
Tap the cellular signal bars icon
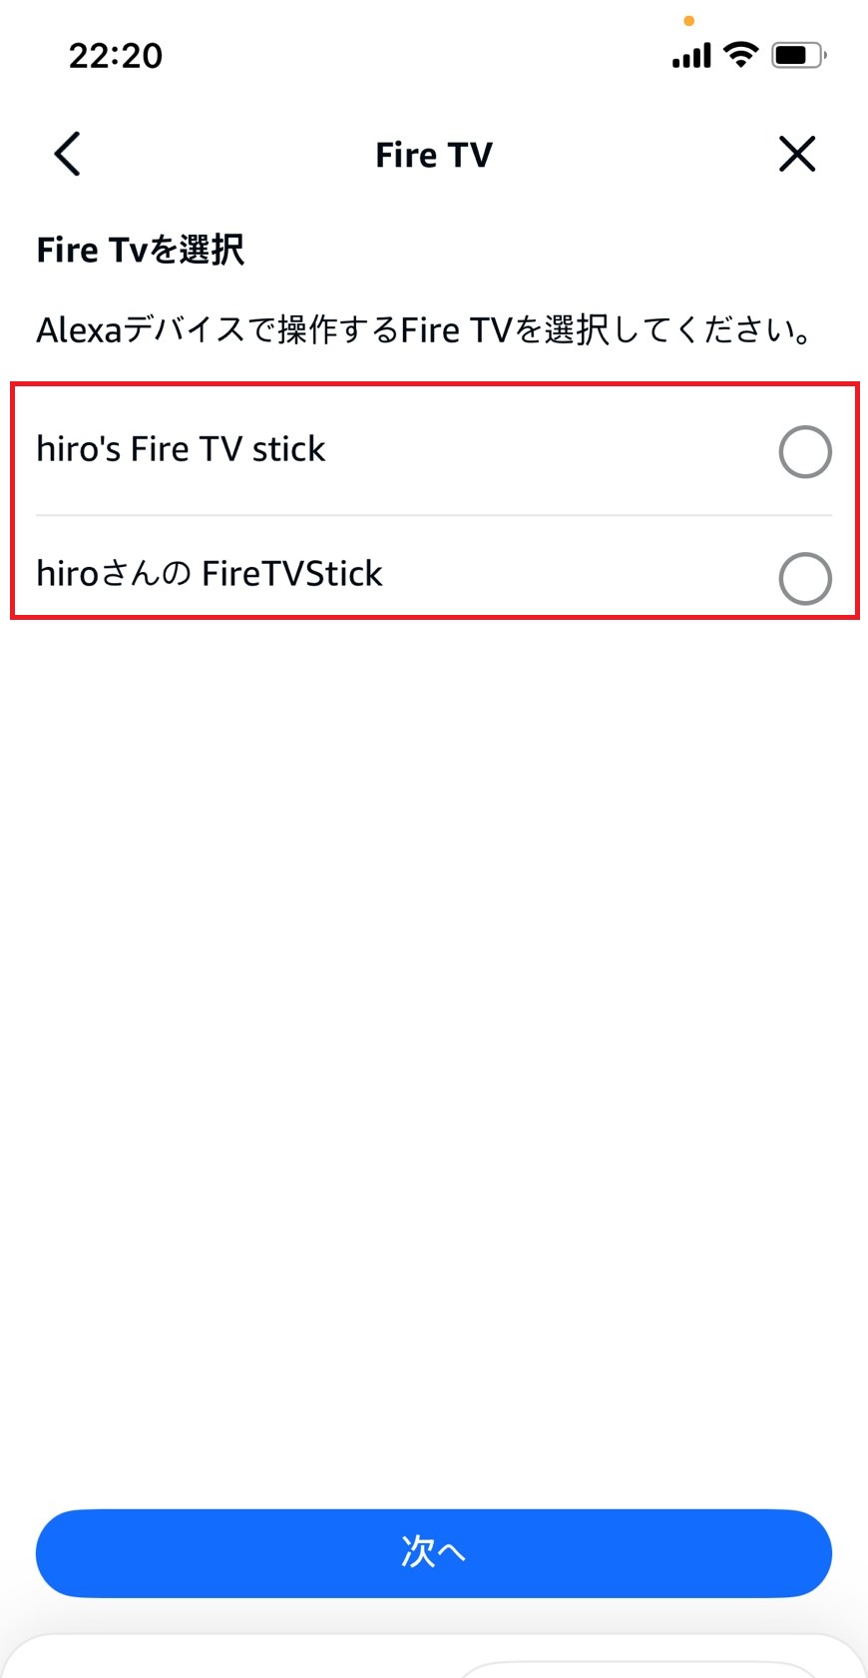[689, 56]
